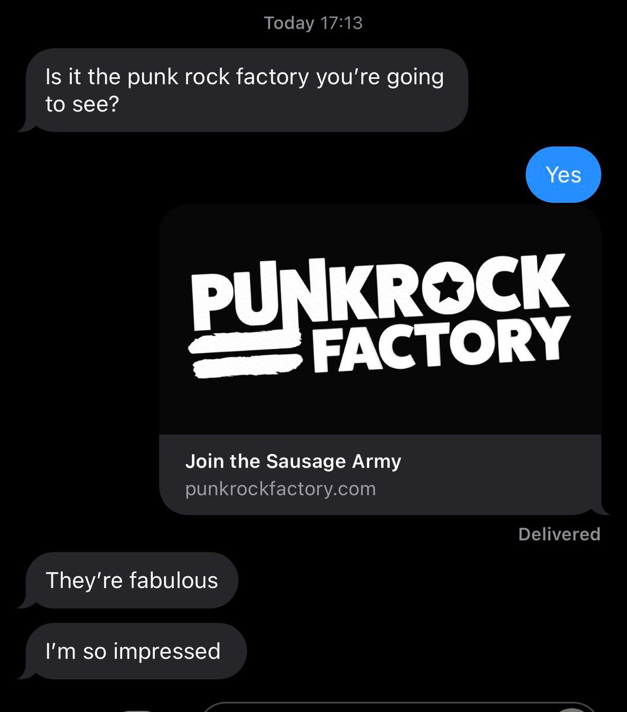Image resolution: width=627 pixels, height=712 pixels.
Task: Tap the word 'Today' in the timestamp header
Action: [289, 23]
